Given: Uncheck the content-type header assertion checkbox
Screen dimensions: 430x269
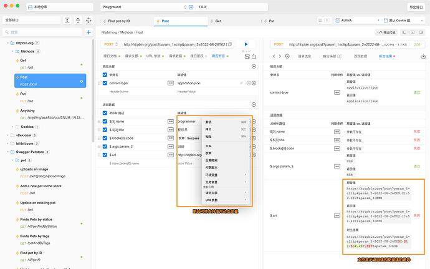Looking at the screenshot, I should (105, 82).
